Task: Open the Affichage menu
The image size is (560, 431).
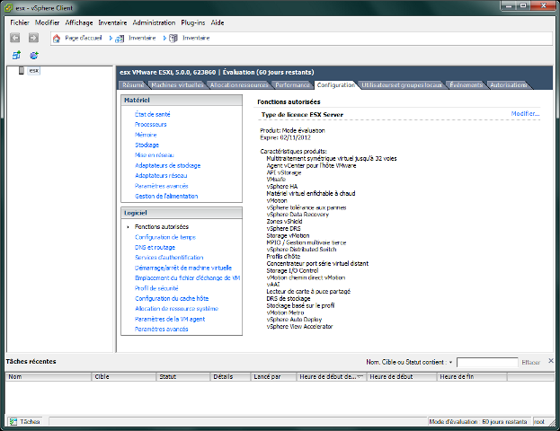Action: [79, 22]
